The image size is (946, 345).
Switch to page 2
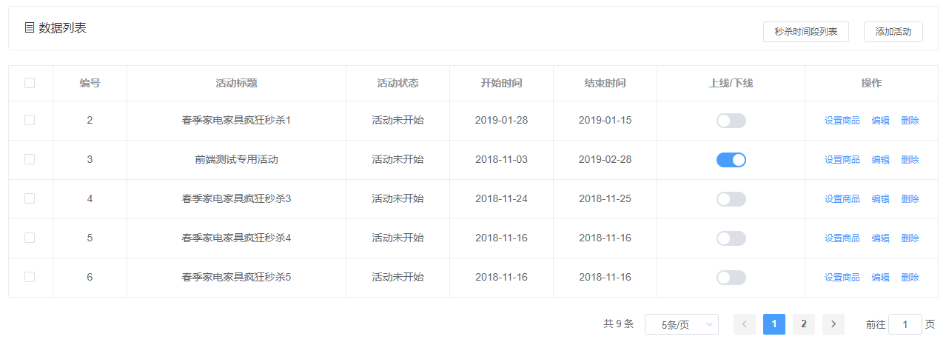[x=804, y=324]
